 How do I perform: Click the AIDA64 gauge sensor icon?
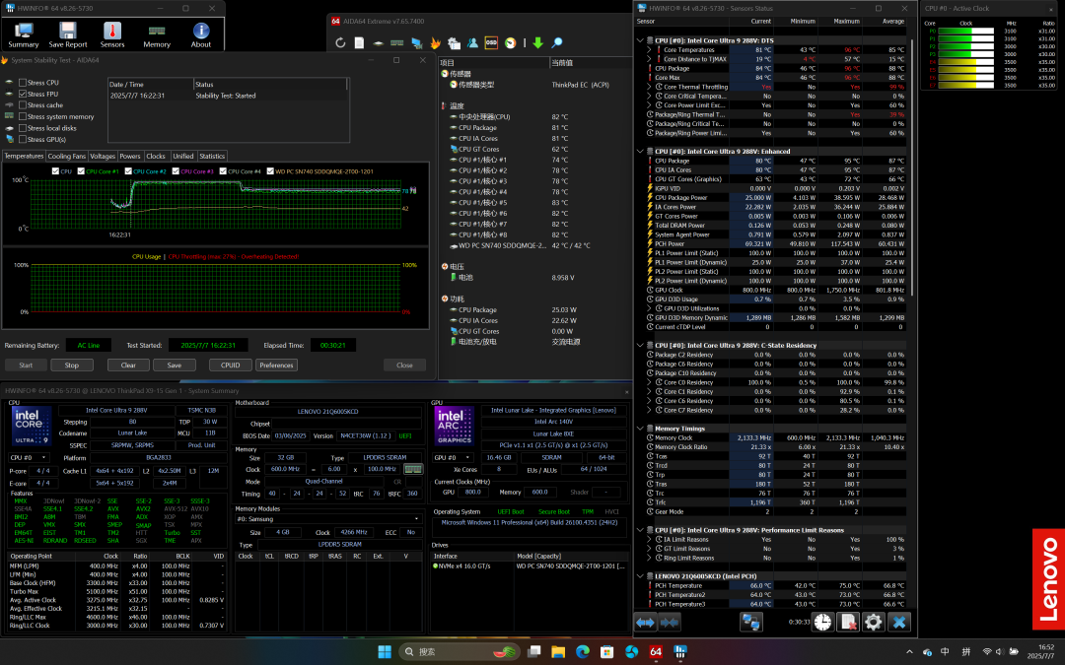tap(510, 42)
